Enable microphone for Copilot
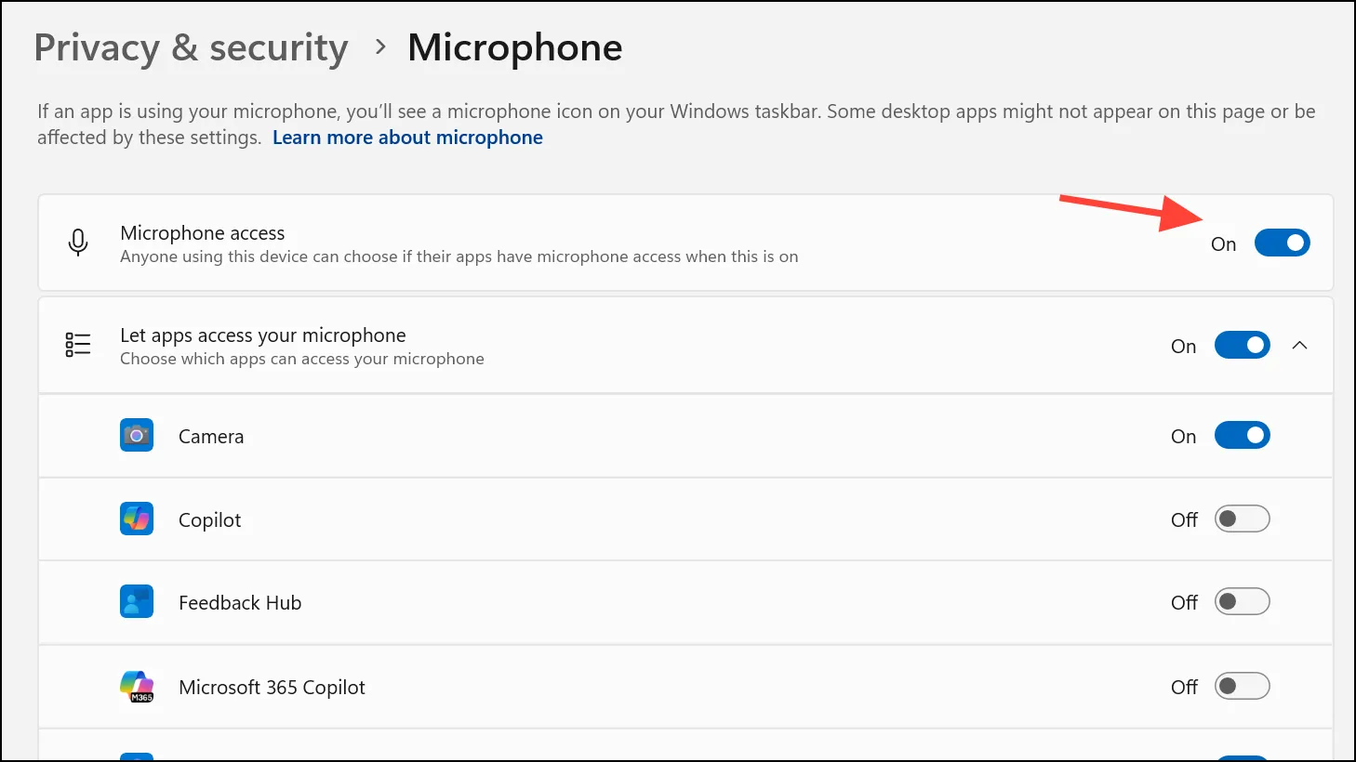 (x=1242, y=519)
